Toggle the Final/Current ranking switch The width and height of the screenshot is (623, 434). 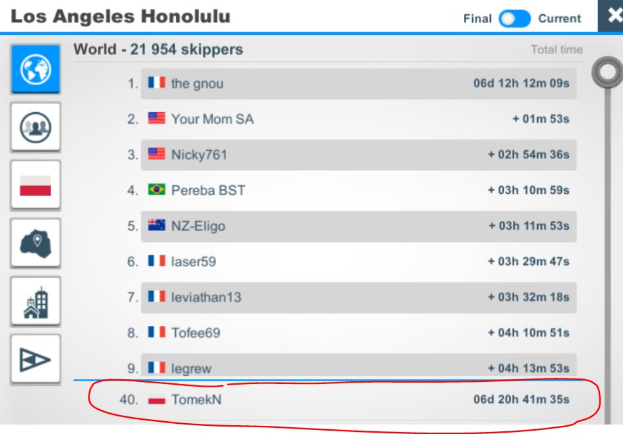[x=515, y=19]
